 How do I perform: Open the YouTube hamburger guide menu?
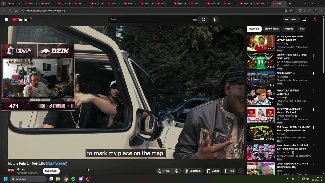[6, 20]
